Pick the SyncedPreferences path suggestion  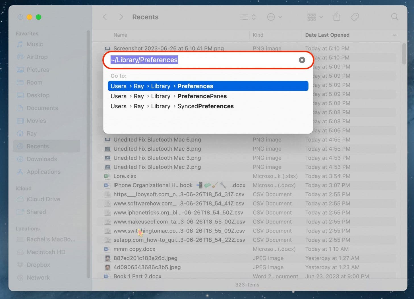[205, 106]
